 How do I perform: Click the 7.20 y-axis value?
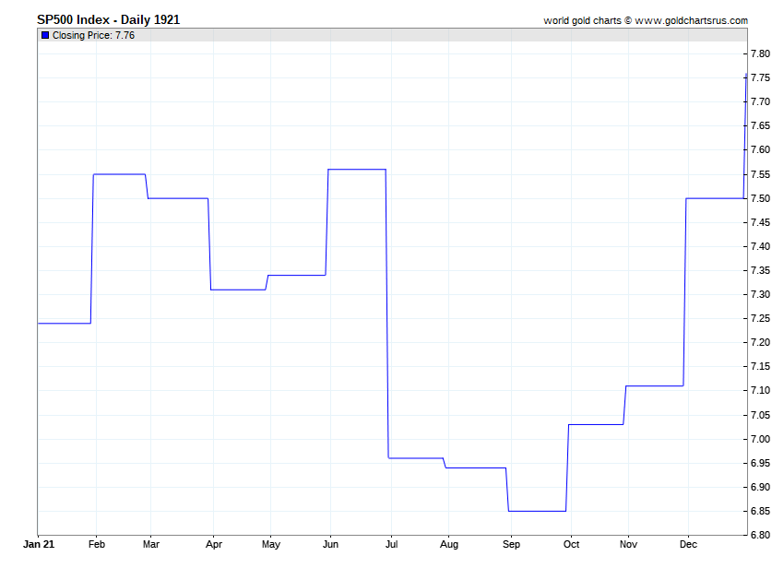(761, 342)
